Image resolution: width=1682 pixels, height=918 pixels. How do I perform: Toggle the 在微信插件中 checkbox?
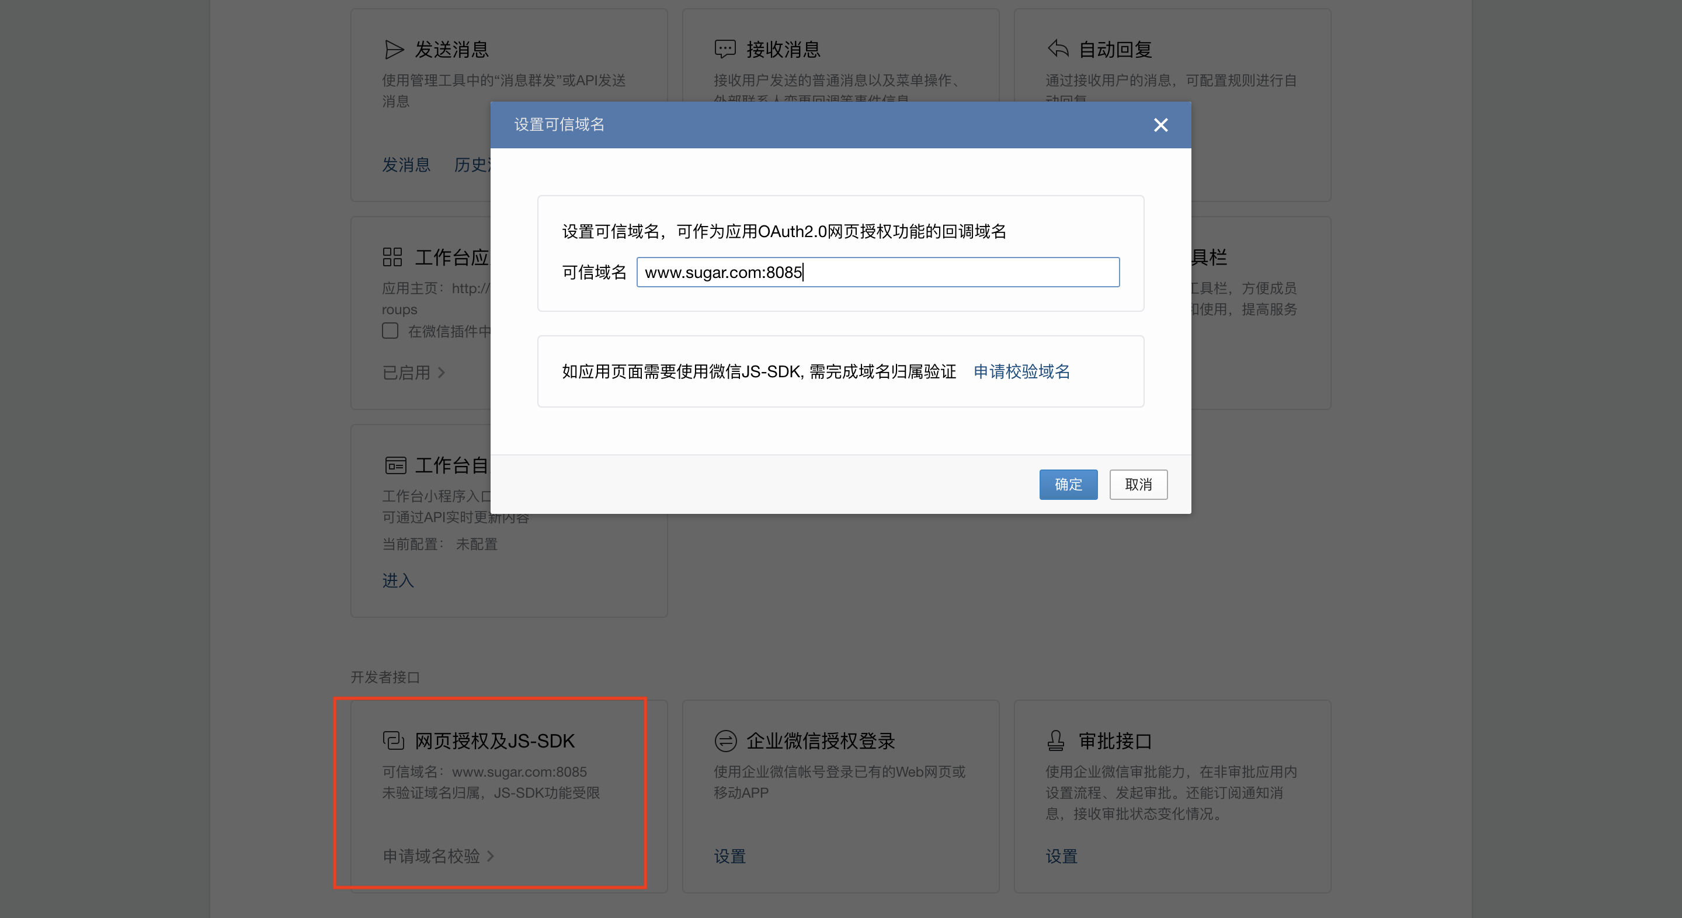(391, 331)
